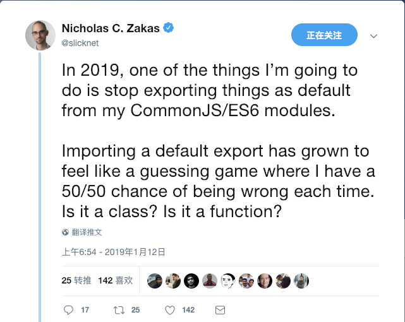Click Nicholas Zakas profile avatar photo

click(40, 35)
